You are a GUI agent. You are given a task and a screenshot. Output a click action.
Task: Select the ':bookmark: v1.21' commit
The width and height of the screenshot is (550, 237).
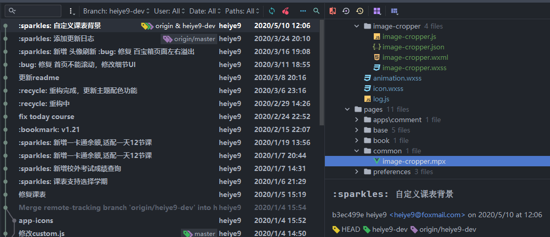tap(49, 129)
